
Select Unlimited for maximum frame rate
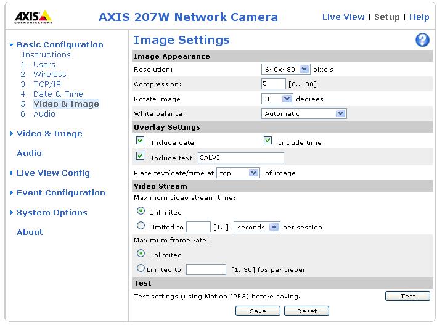click(x=141, y=253)
